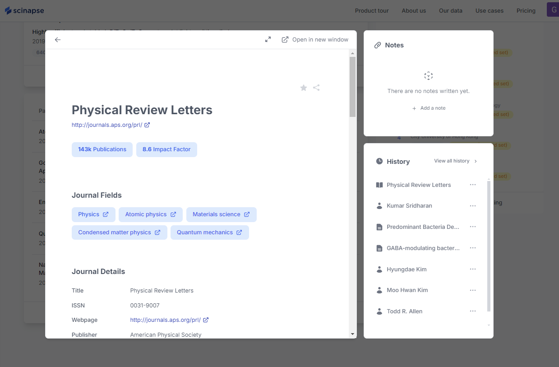559x367 pixels.
Task: Star Physical Review Letters as favorite
Action: pyautogui.click(x=304, y=88)
